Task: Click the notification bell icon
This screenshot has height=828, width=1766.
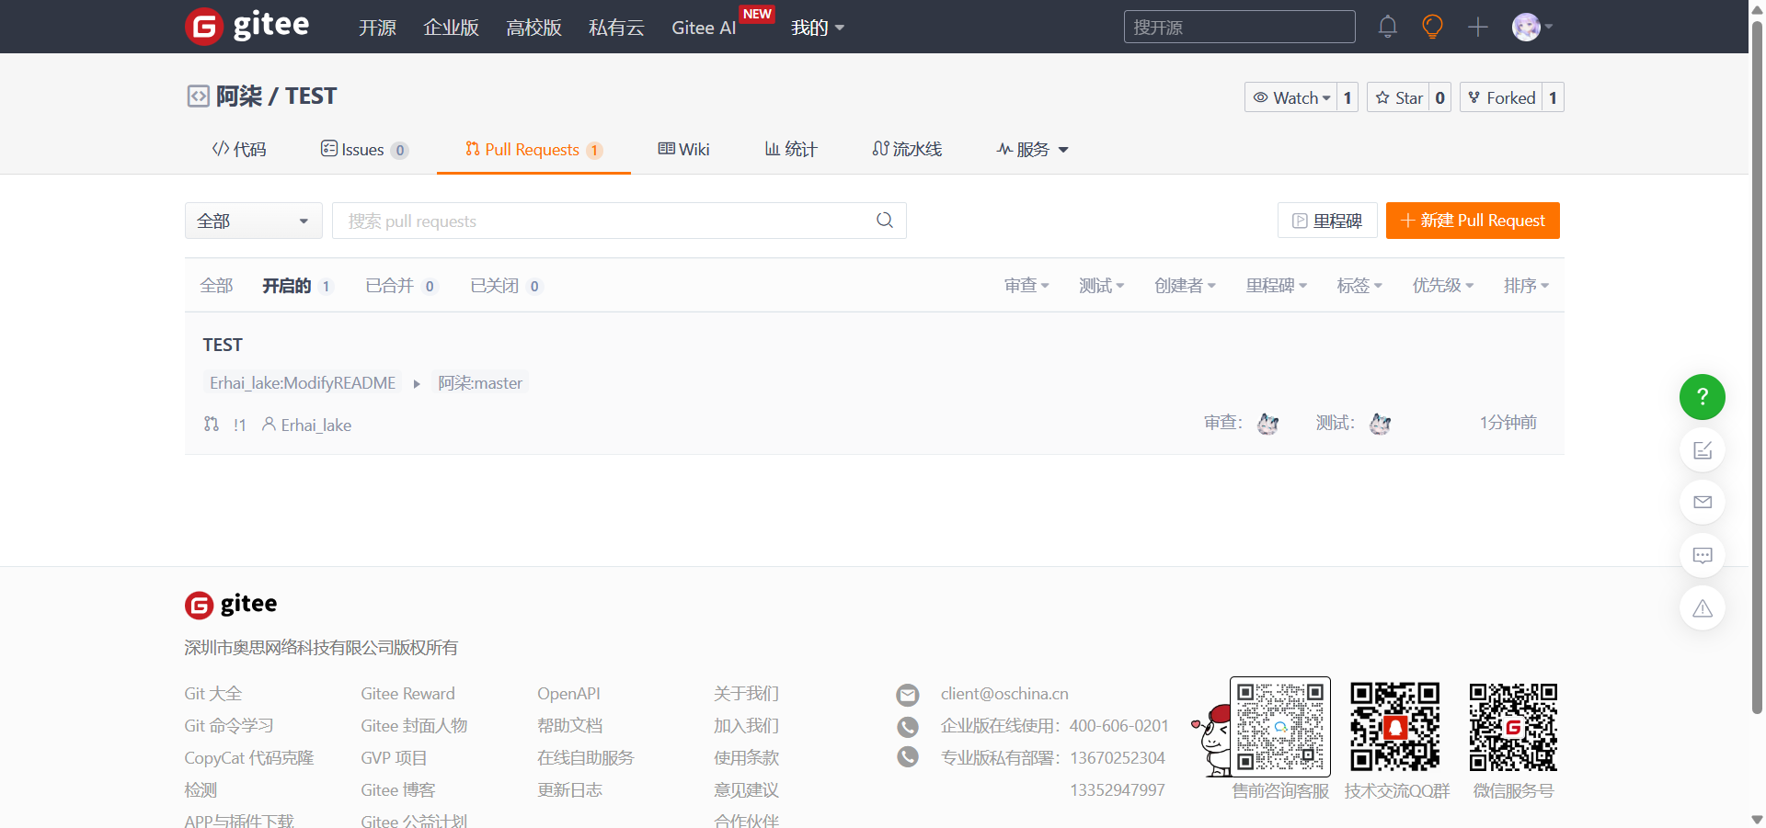Action: tap(1387, 27)
